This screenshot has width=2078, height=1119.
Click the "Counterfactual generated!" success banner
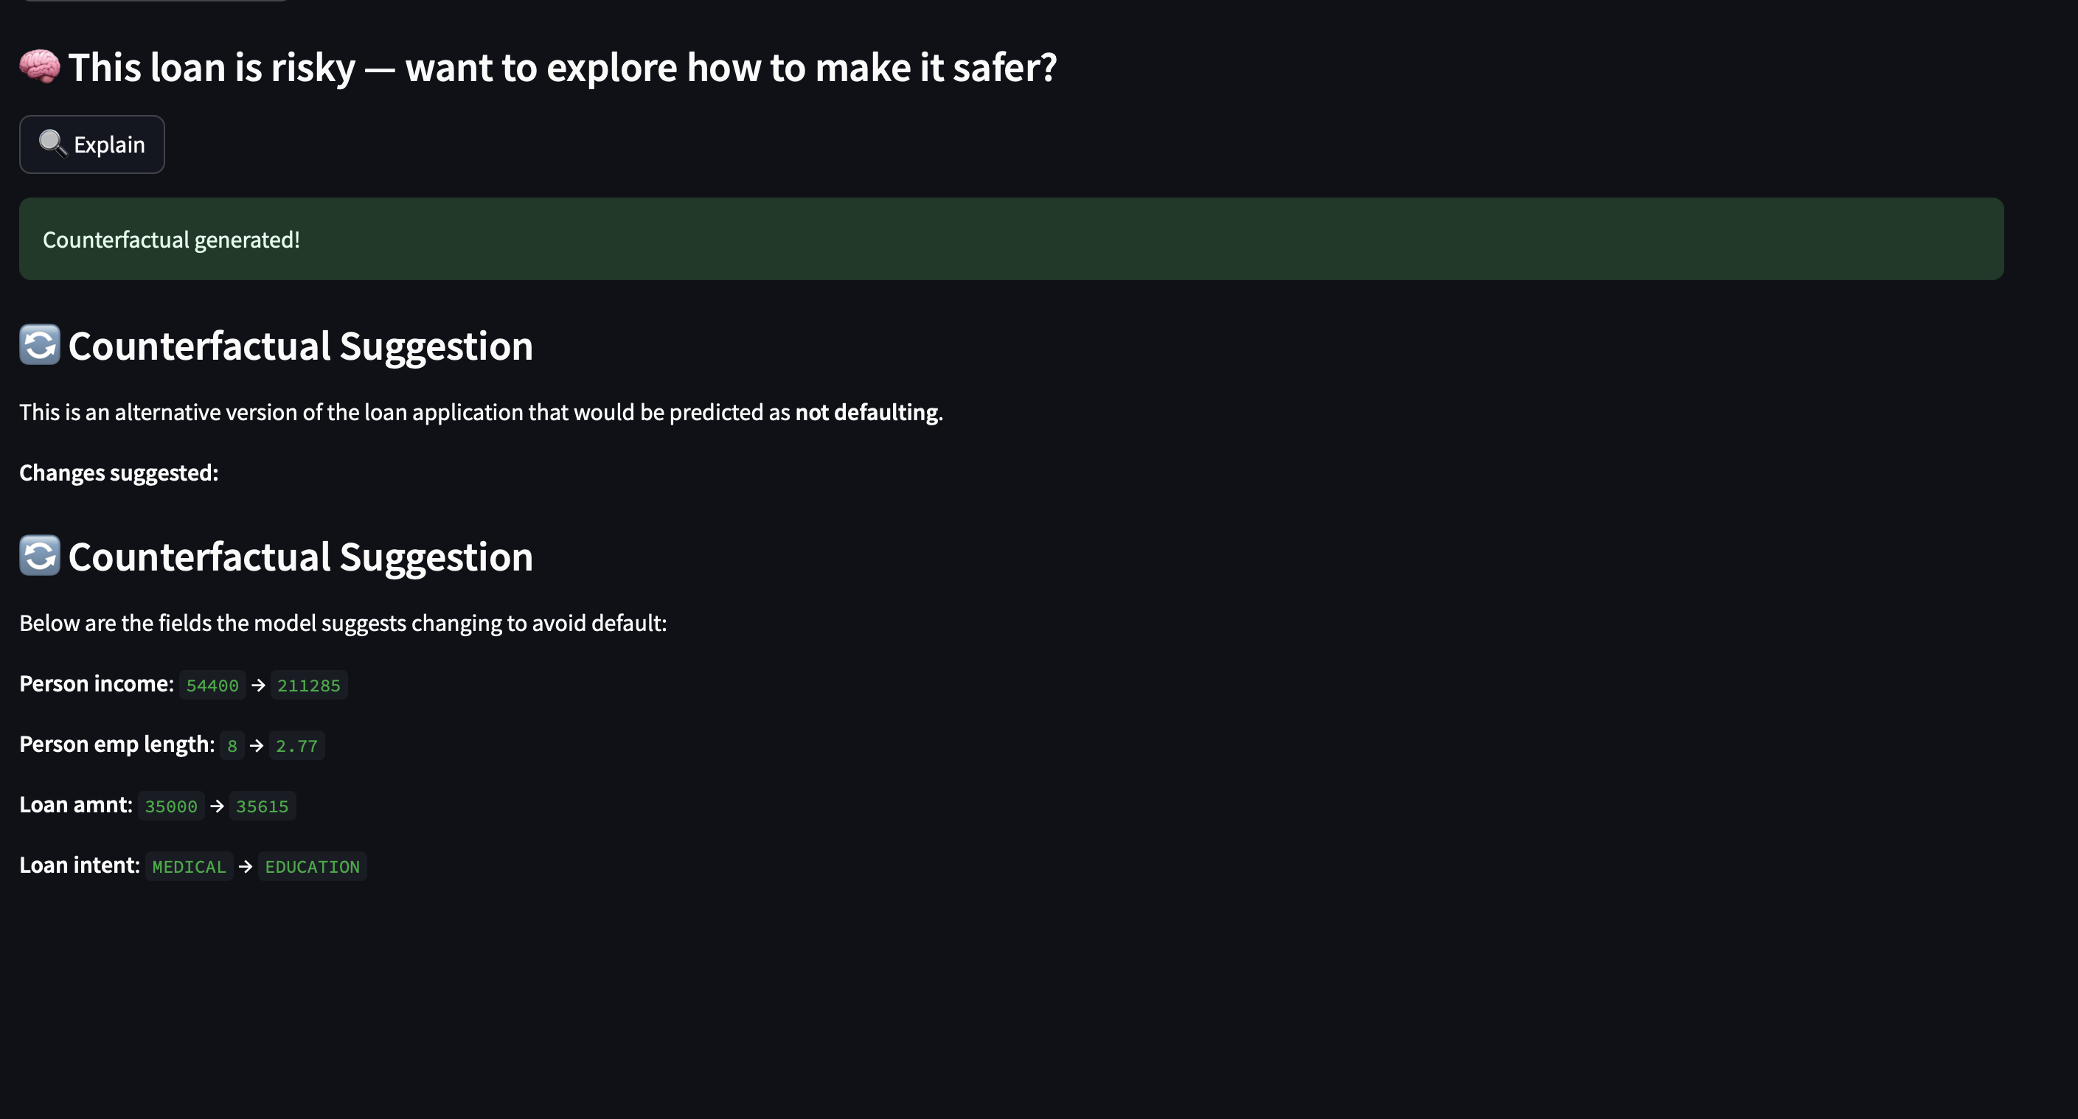[x=1011, y=240]
